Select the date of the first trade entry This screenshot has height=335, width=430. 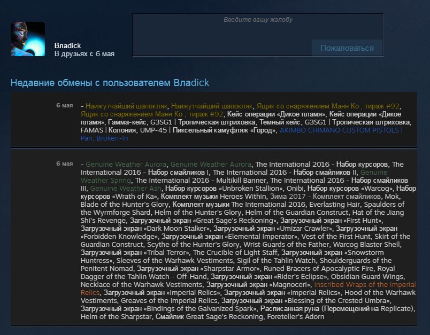pyautogui.click(x=65, y=105)
